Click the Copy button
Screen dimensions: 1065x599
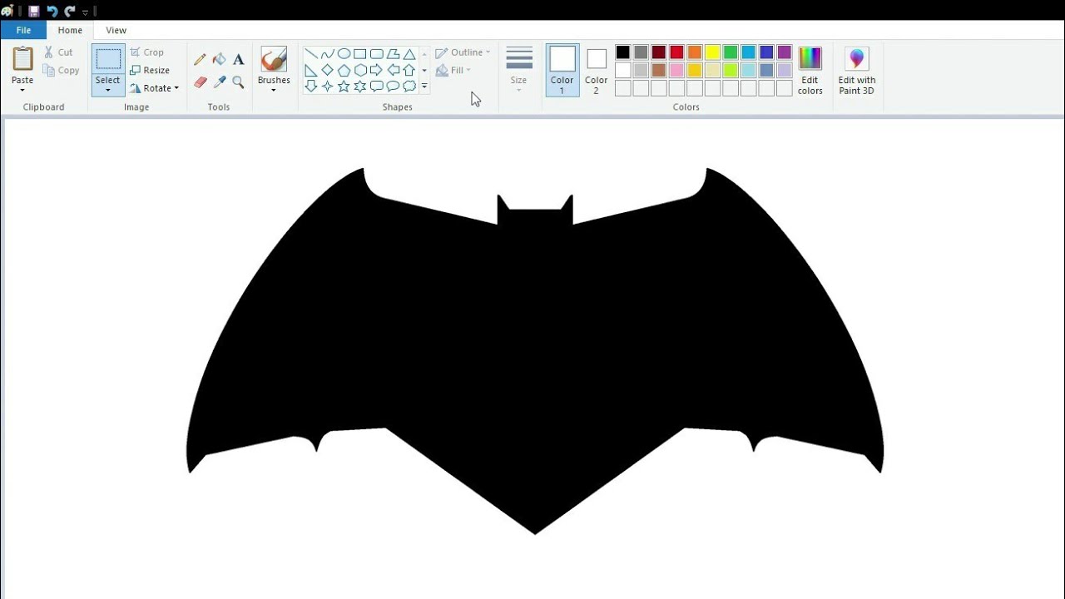[61, 71]
